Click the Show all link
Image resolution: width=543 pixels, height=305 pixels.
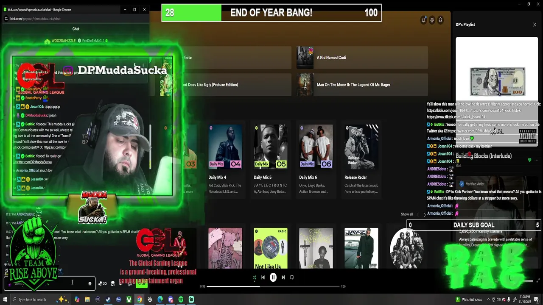(x=407, y=214)
